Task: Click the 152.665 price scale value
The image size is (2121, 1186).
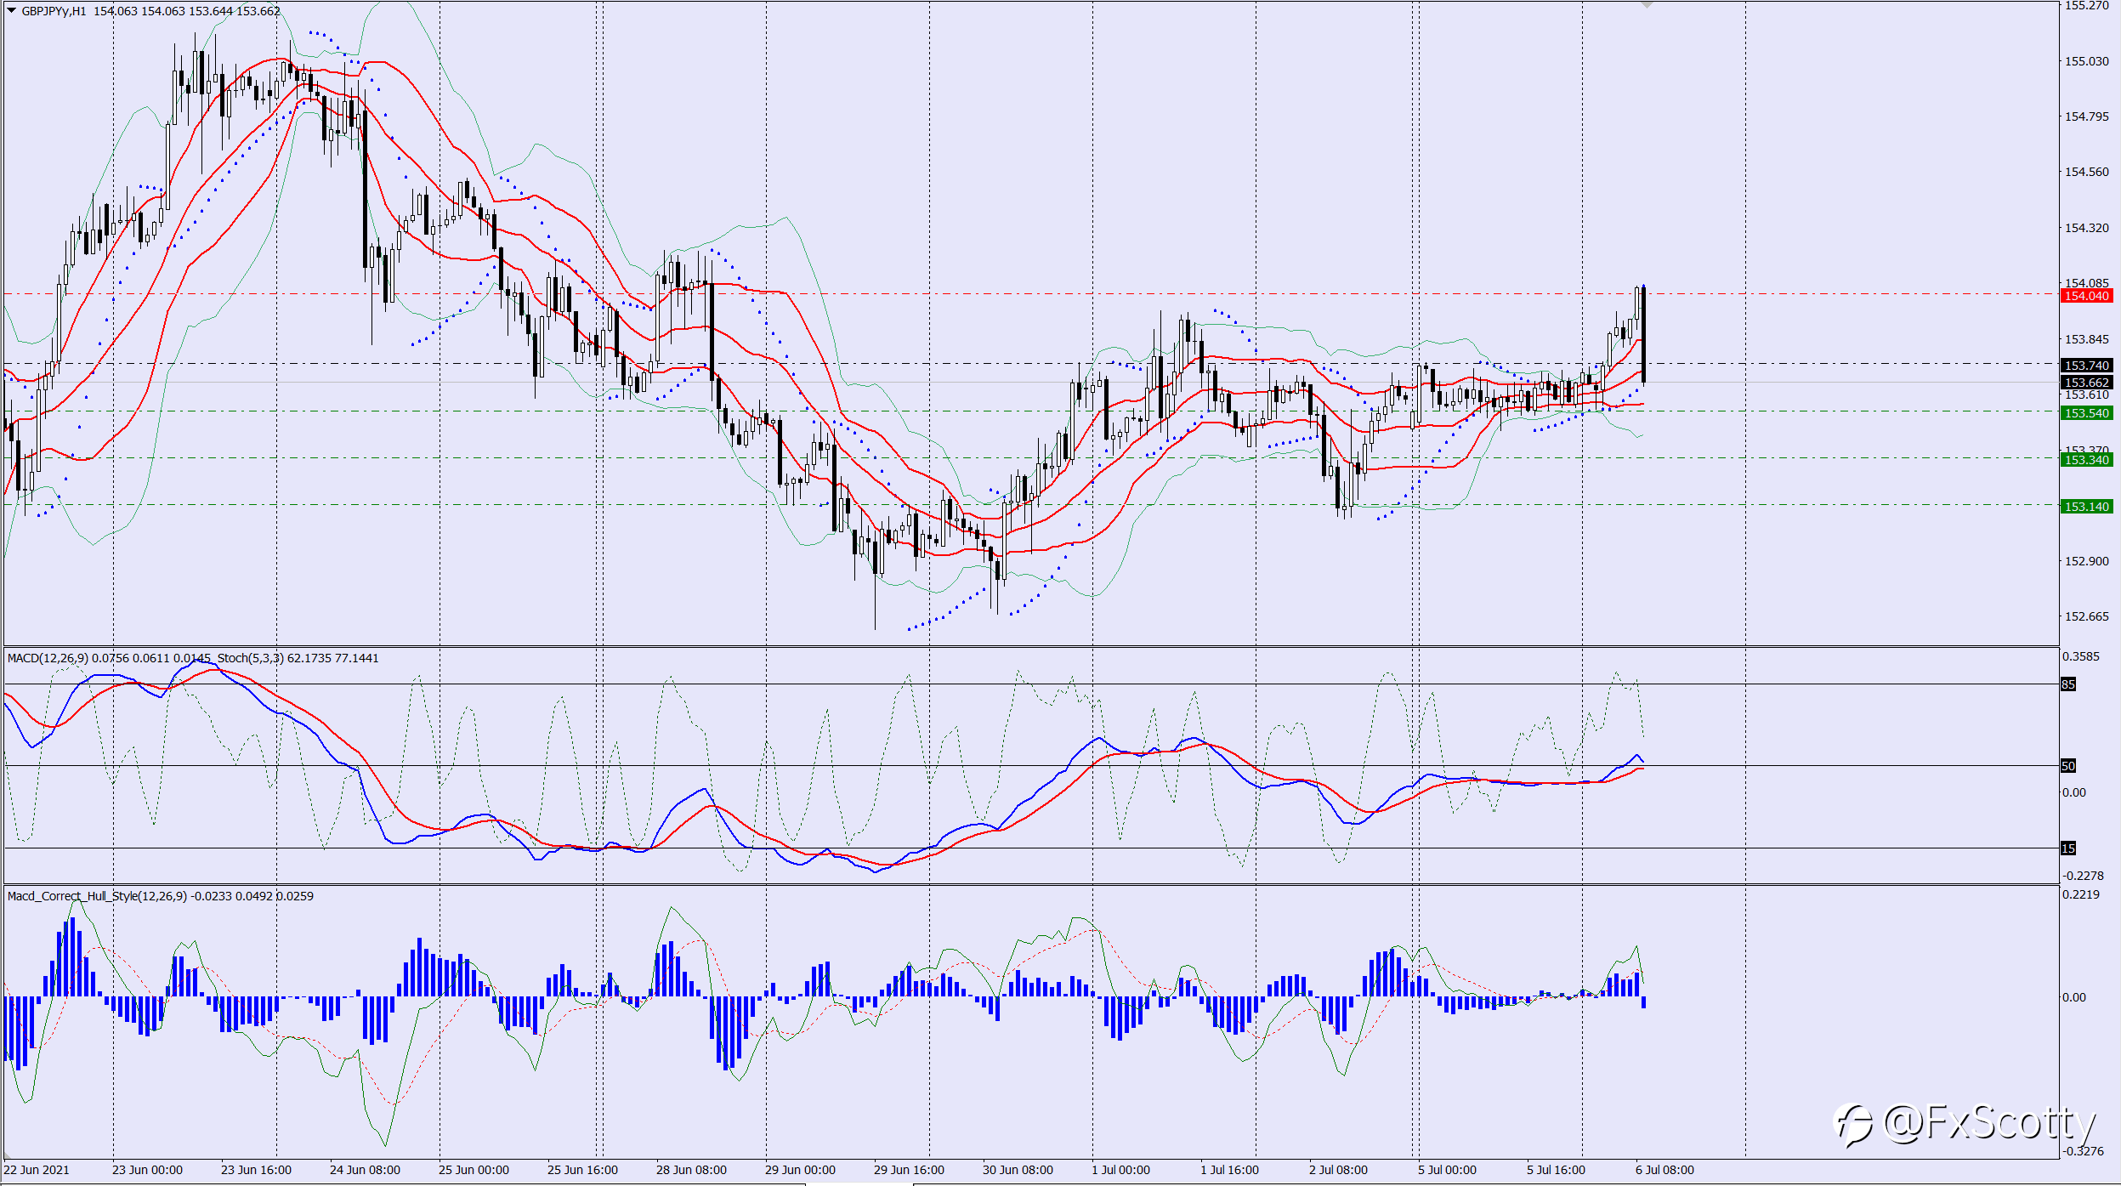Action: tap(2087, 616)
